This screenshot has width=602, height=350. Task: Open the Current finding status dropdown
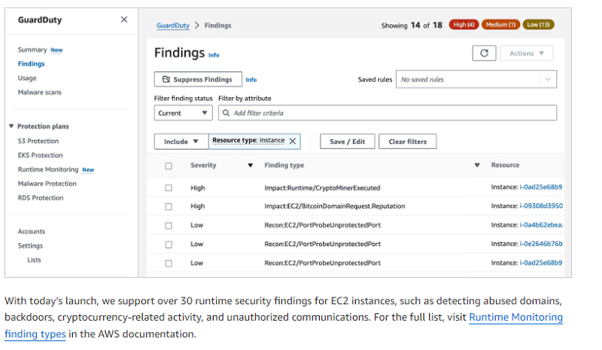click(x=183, y=113)
